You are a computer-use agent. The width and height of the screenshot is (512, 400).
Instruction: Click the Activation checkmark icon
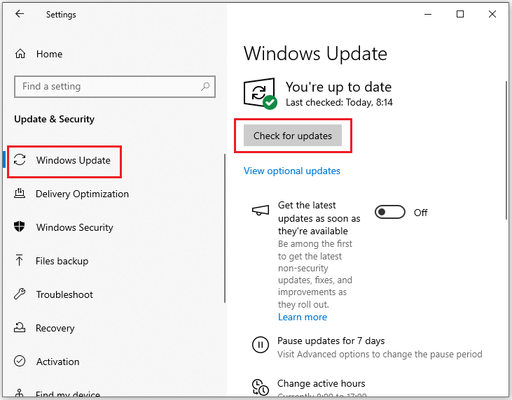pos(20,362)
